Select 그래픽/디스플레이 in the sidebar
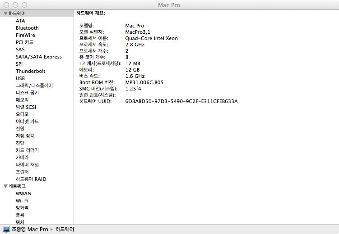The width and height of the screenshot is (339, 234). click(34, 85)
